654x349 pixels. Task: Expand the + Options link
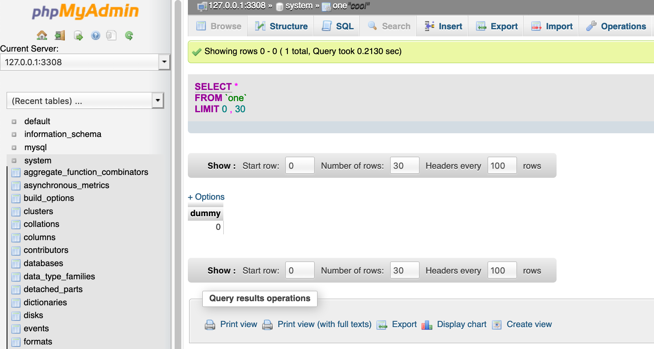pyautogui.click(x=206, y=197)
